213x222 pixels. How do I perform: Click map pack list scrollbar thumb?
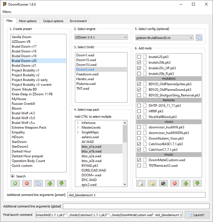[x=125, y=134]
